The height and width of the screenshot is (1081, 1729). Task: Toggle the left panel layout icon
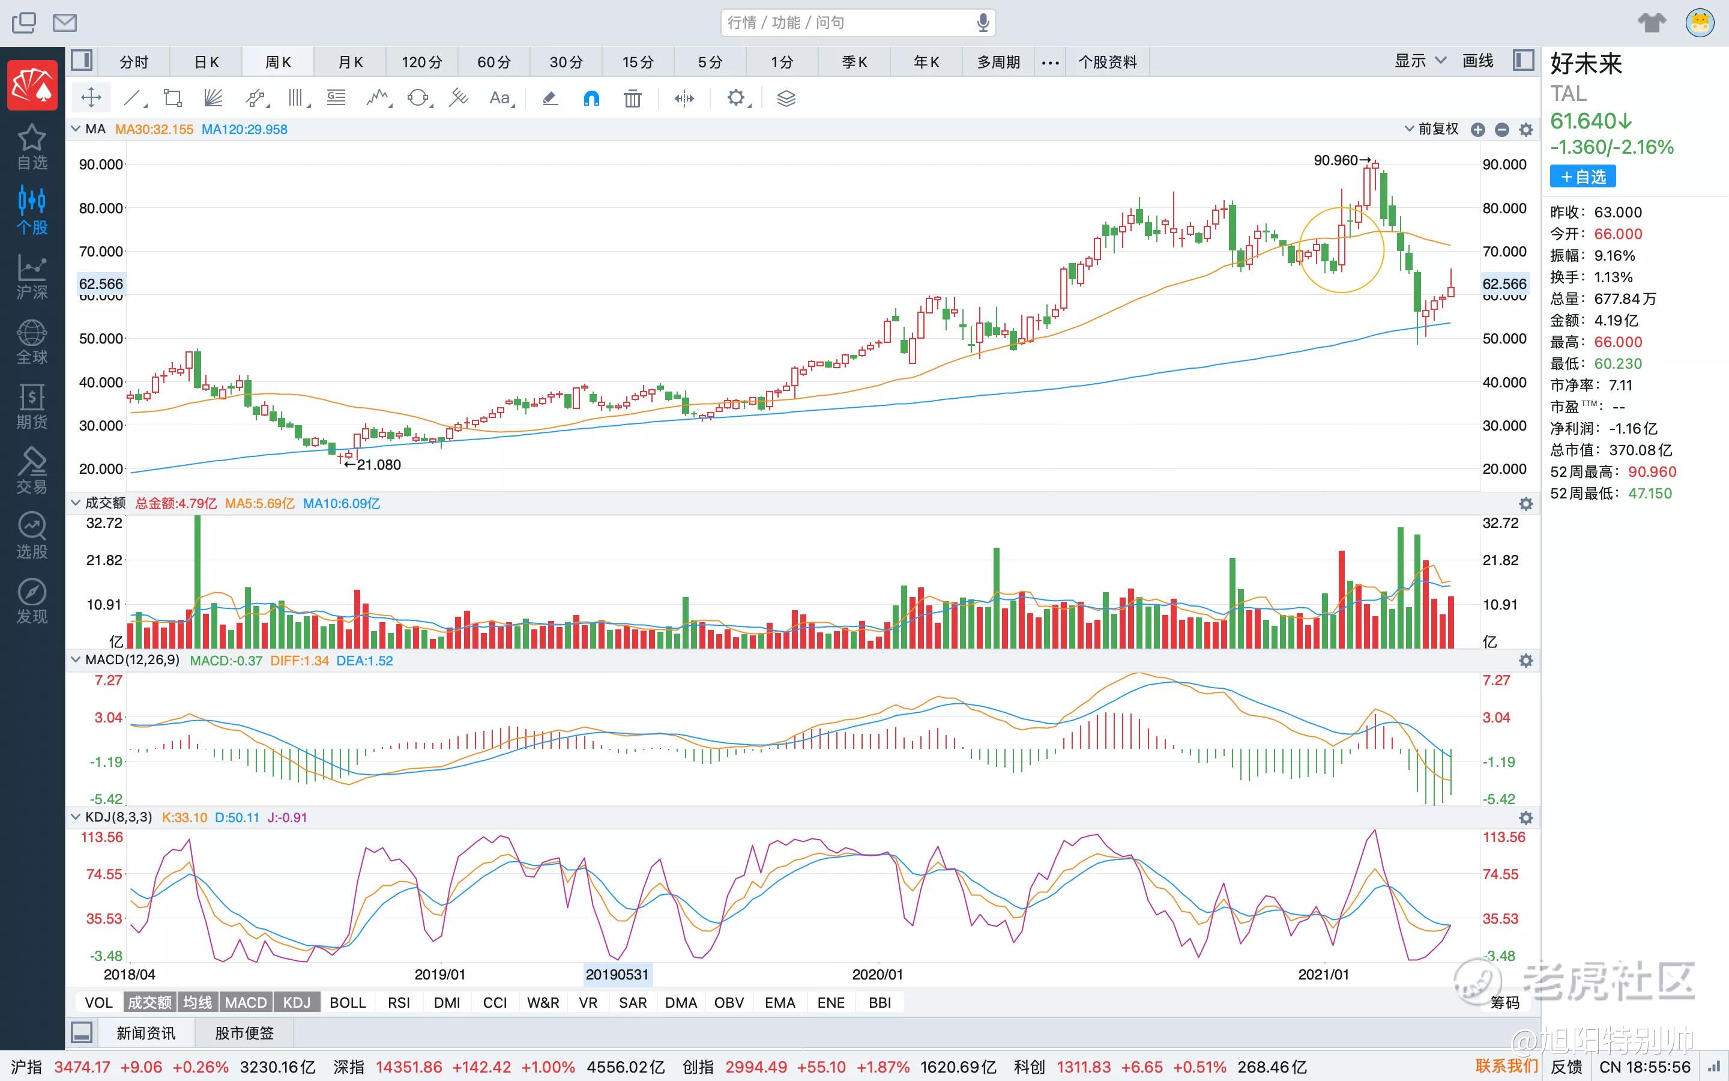(82, 61)
